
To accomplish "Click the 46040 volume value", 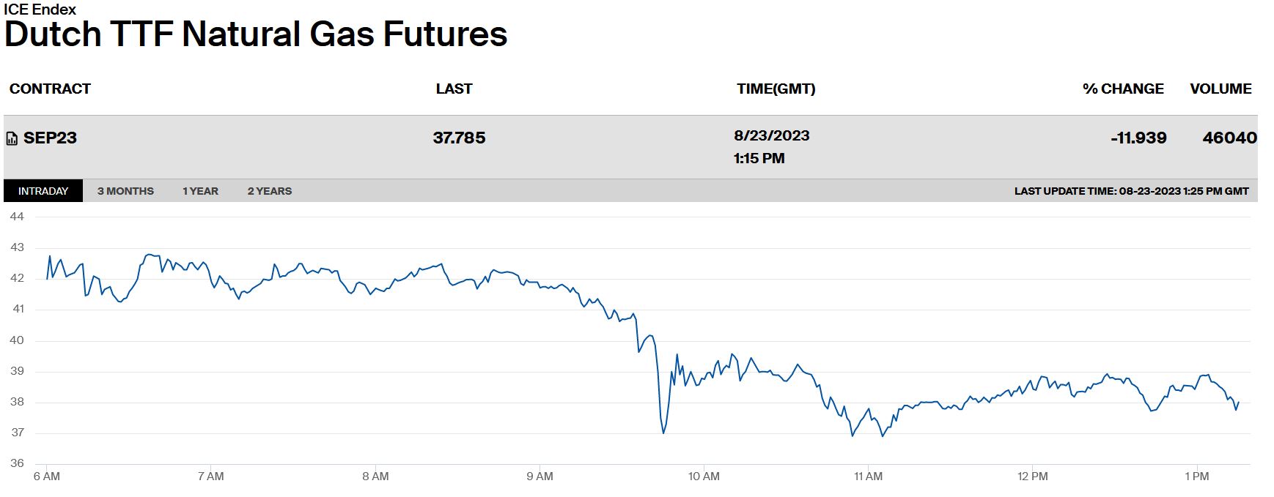I will pyautogui.click(x=1229, y=138).
